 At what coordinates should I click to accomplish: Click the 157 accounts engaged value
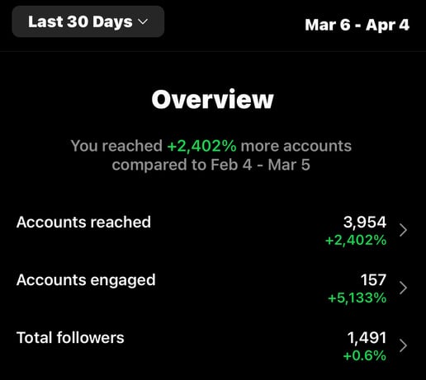[x=373, y=280]
